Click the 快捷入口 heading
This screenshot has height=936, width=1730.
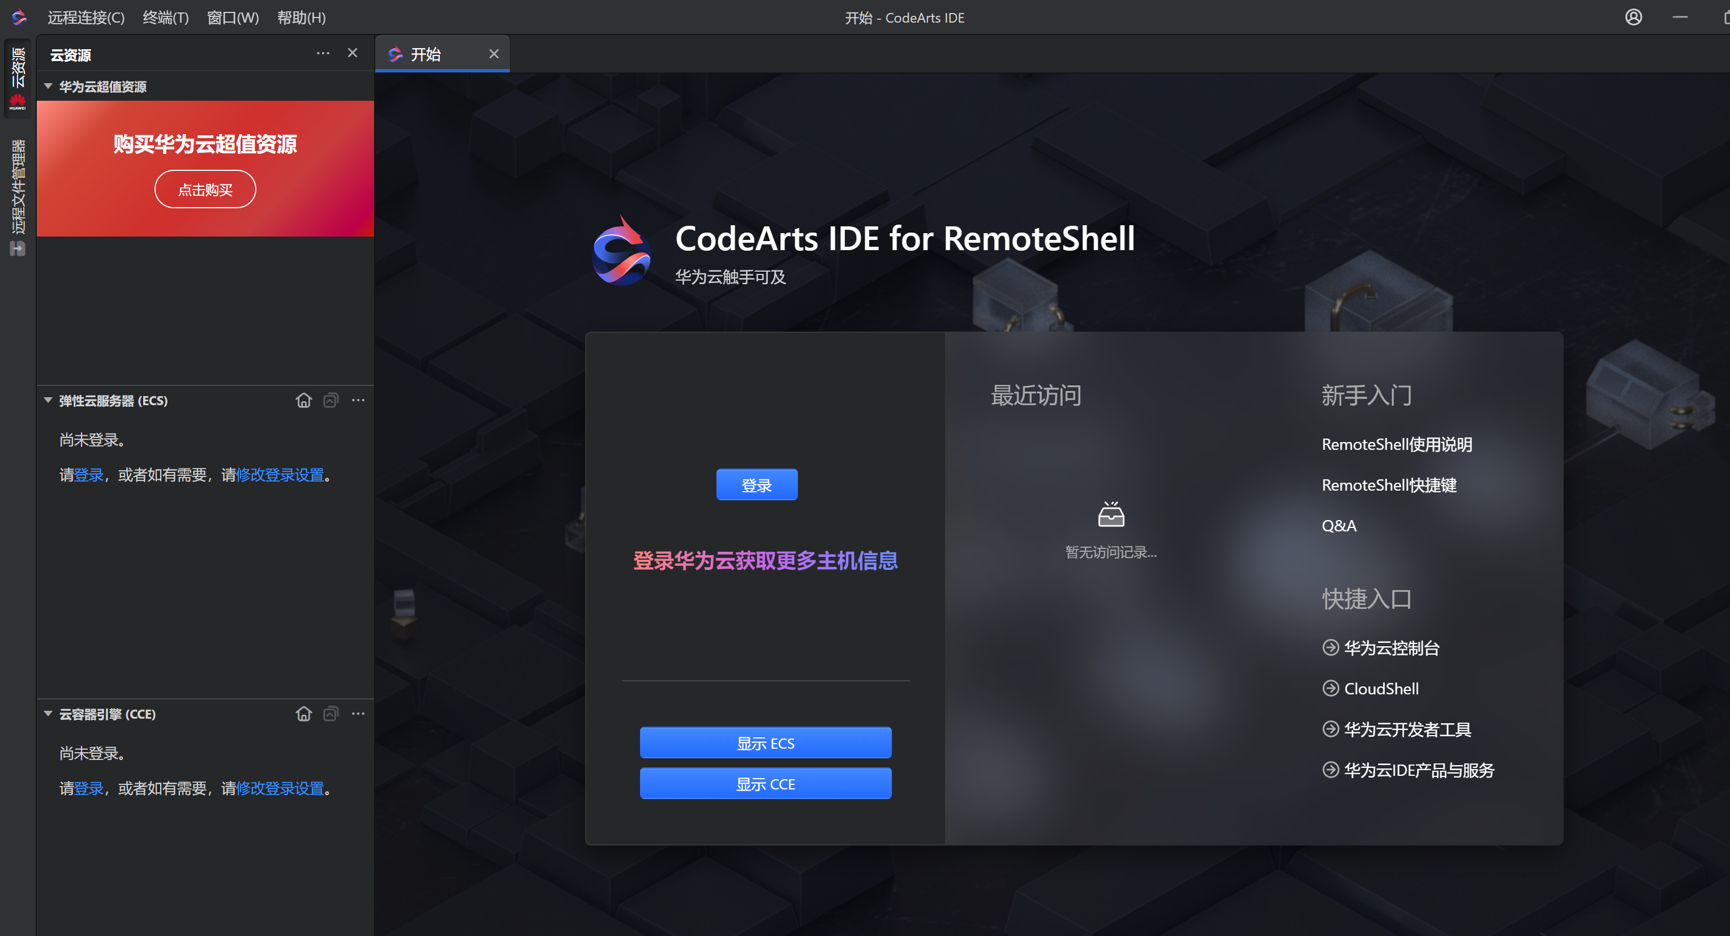pyautogui.click(x=1367, y=599)
